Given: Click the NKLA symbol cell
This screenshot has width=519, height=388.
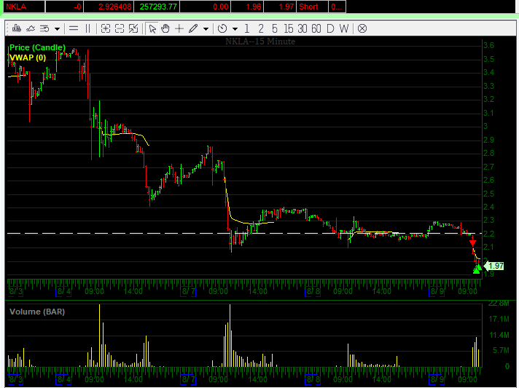Looking at the screenshot, I should [x=24, y=7].
